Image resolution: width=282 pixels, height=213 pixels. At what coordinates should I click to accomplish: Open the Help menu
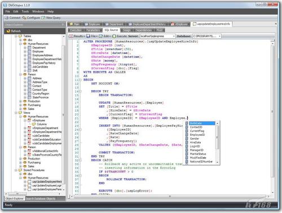click(x=50, y=11)
